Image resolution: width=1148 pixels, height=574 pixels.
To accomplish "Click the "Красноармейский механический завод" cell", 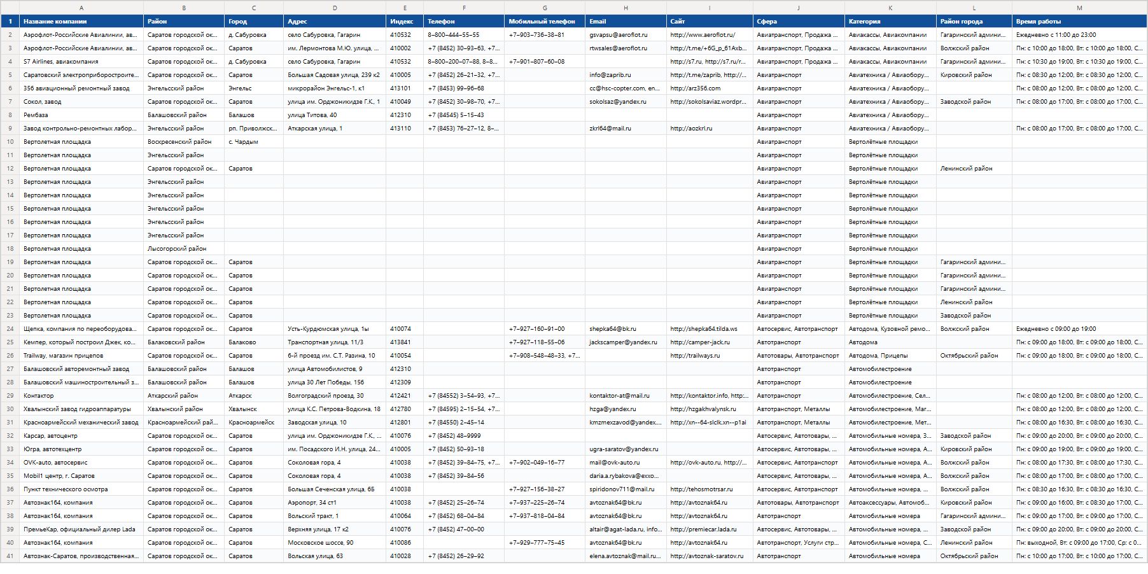I will 81,423.
